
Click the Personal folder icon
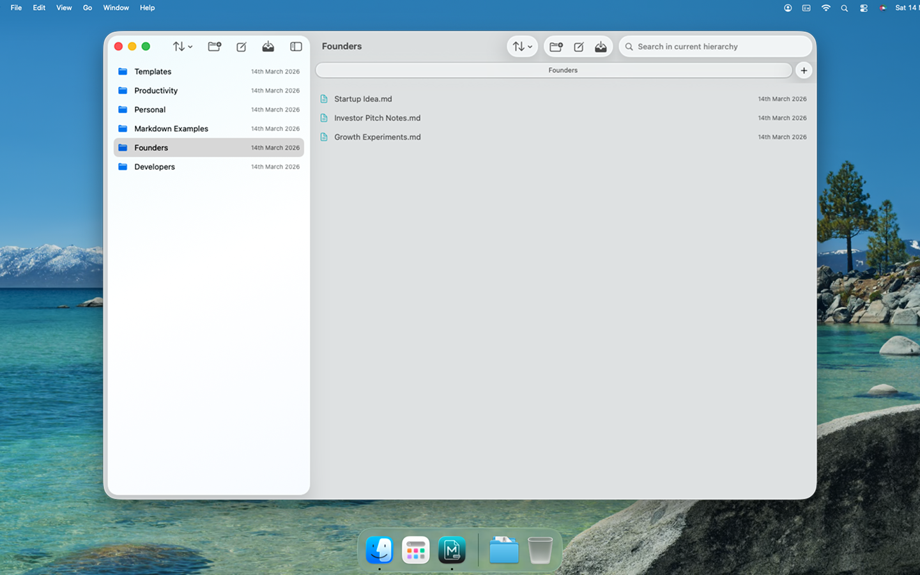123,110
